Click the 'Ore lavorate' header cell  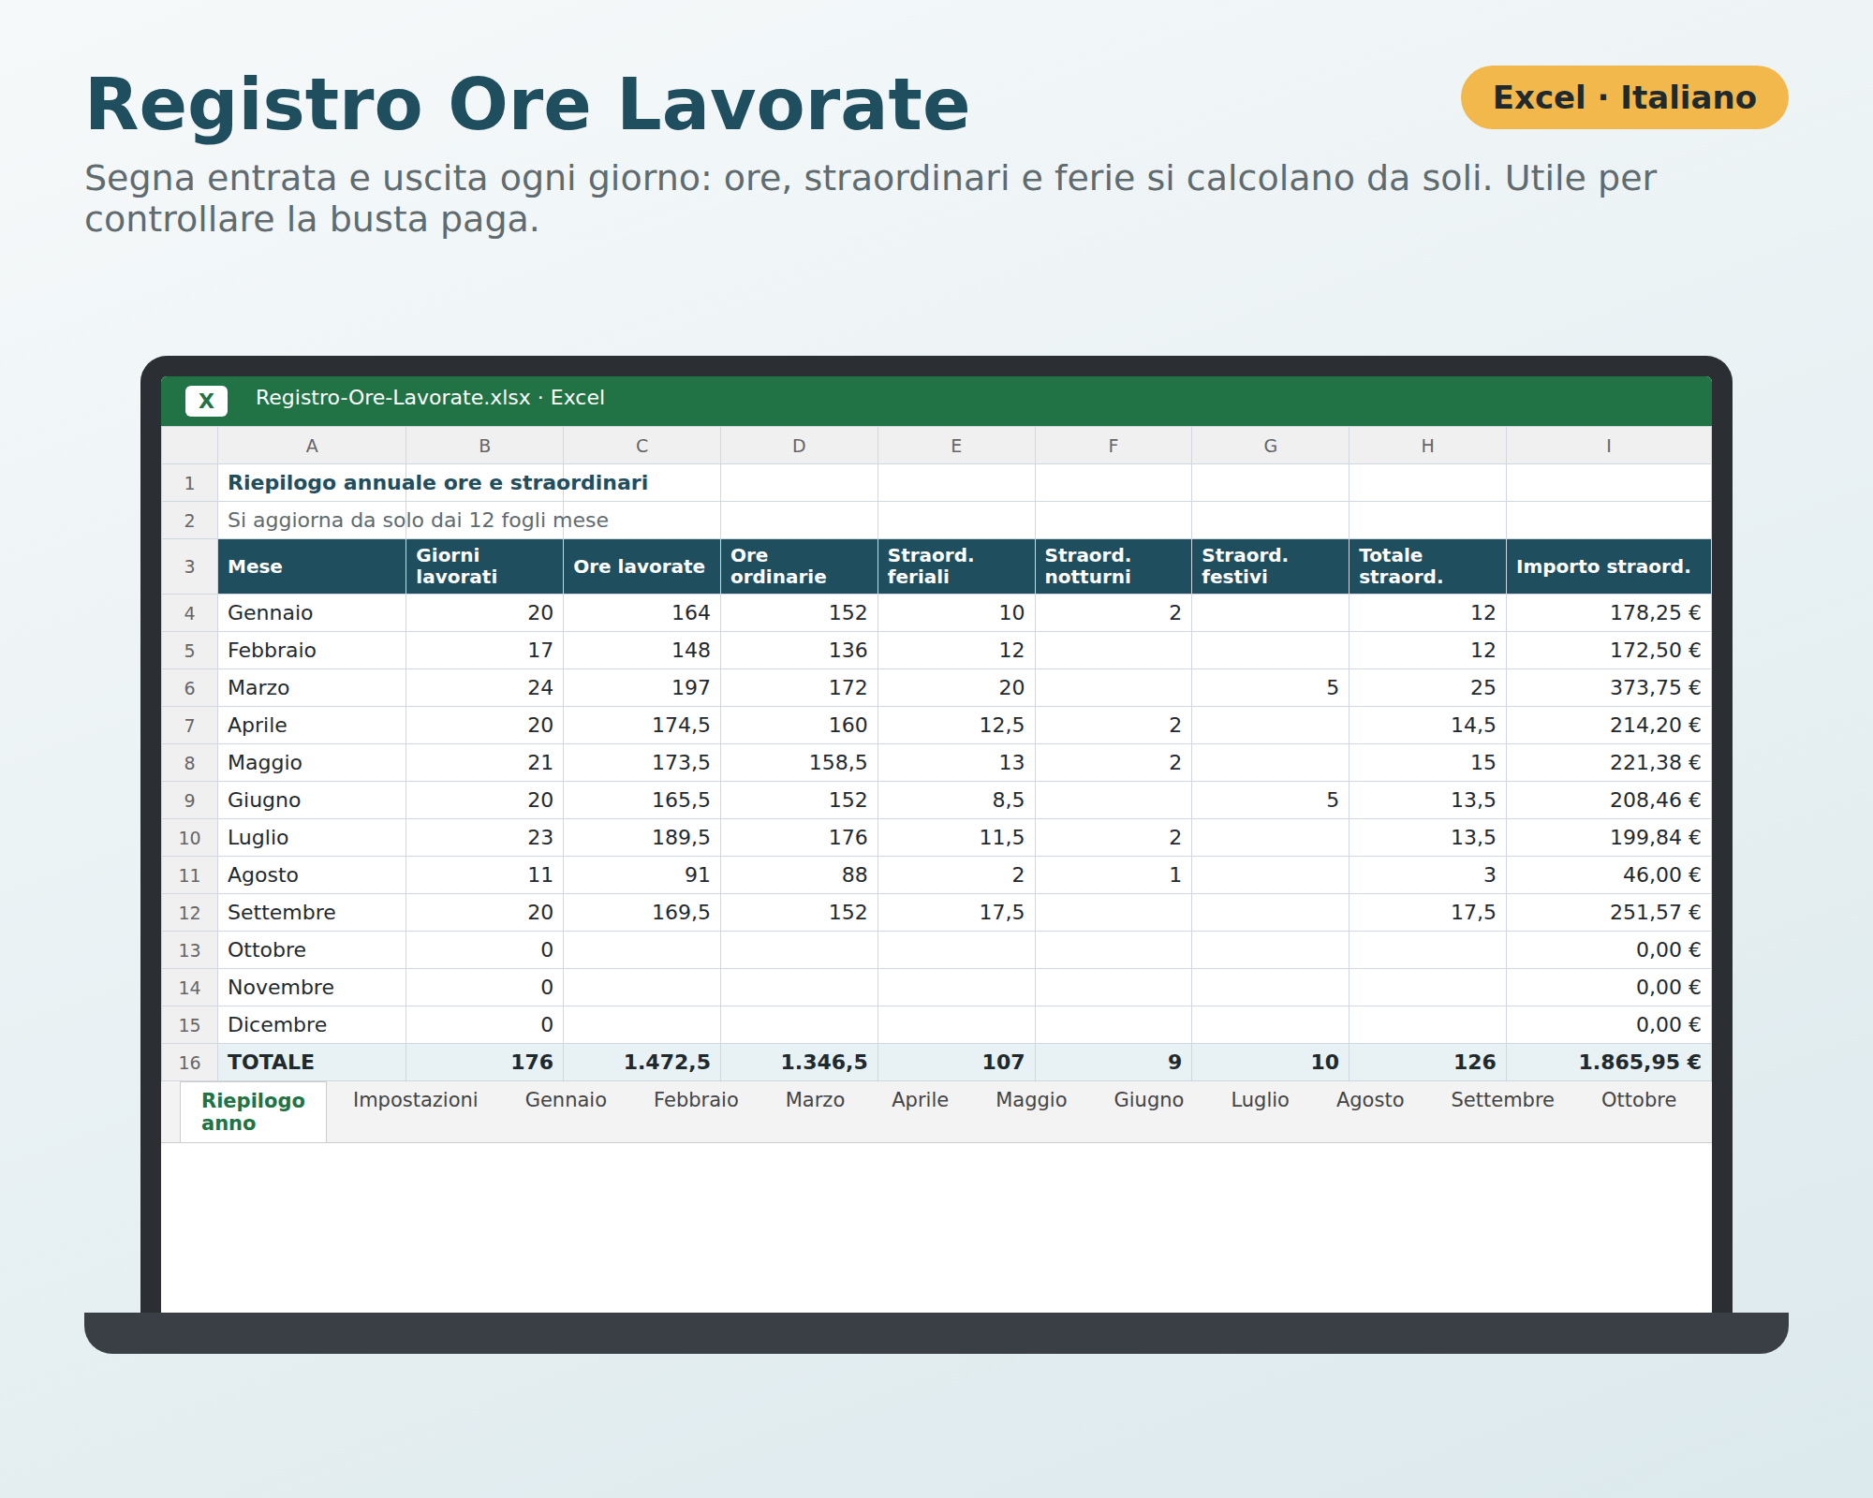click(642, 566)
